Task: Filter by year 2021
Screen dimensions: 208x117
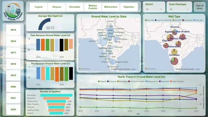Action: point(13,98)
